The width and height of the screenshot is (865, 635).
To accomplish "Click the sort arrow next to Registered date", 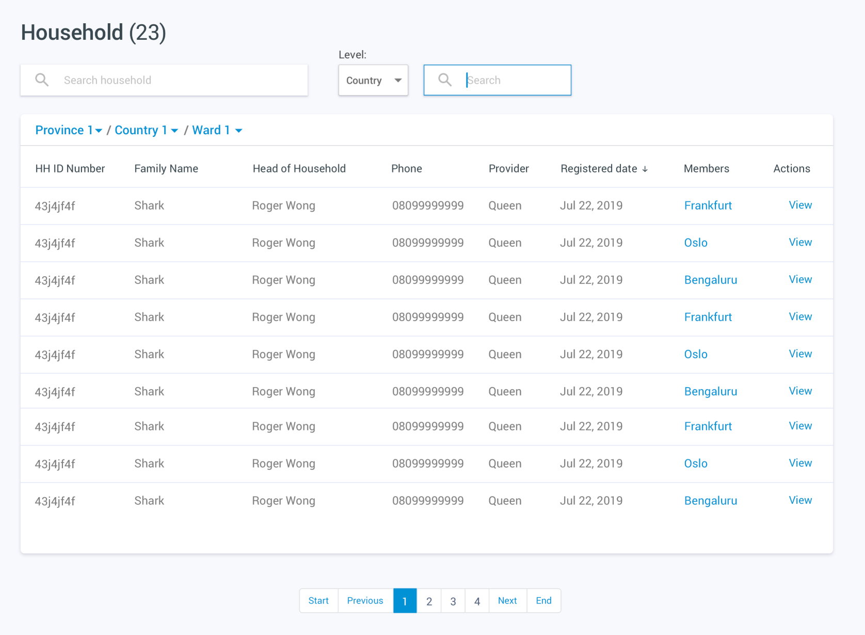I will click(x=645, y=169).
